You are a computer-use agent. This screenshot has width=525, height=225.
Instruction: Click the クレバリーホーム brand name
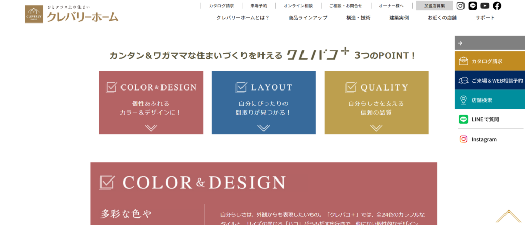pyautogui.click(x=83, y=17)
